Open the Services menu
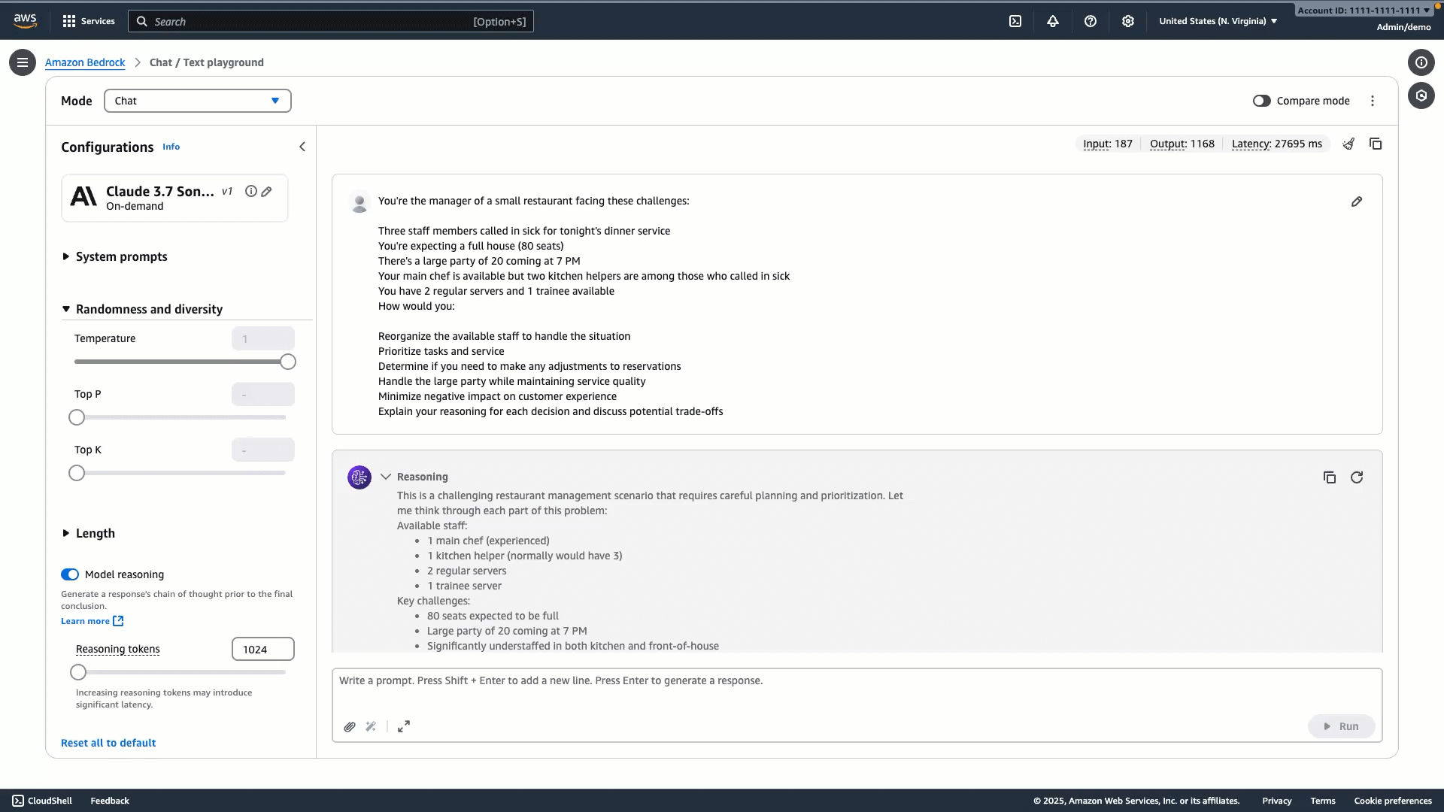 point(88,20)
